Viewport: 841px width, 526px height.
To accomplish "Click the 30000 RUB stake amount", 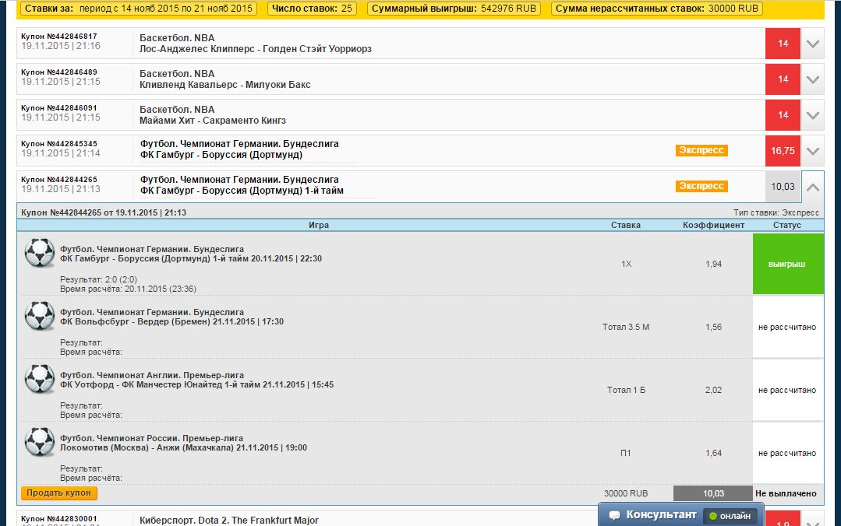I will (x=626, y=493).
